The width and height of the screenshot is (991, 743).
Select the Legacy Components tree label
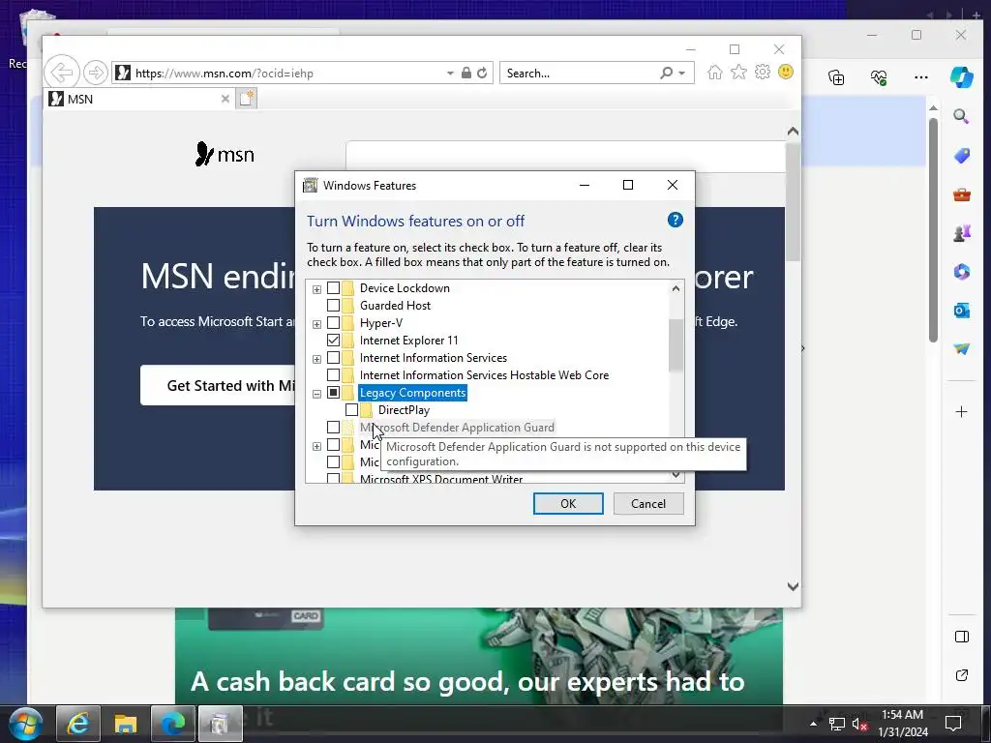tap(412, 393)
